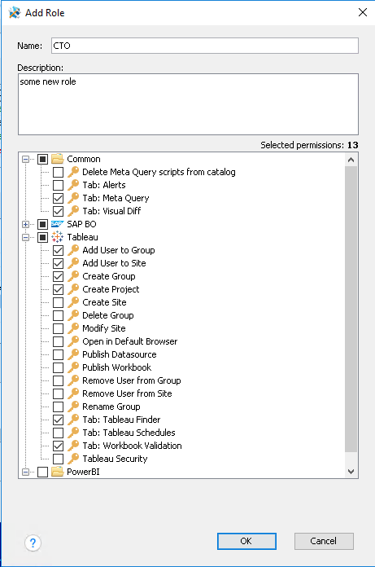Click the Common folder icon

tap(58, 159)
